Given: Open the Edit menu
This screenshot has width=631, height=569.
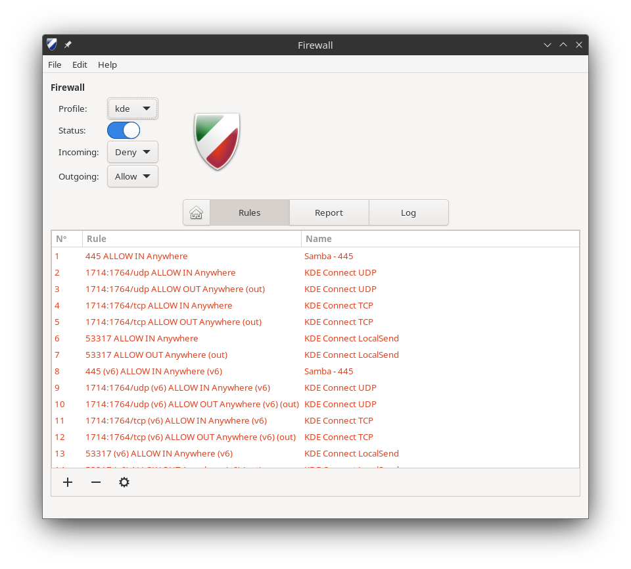Looking at the screenshot, I should point(80,65).
